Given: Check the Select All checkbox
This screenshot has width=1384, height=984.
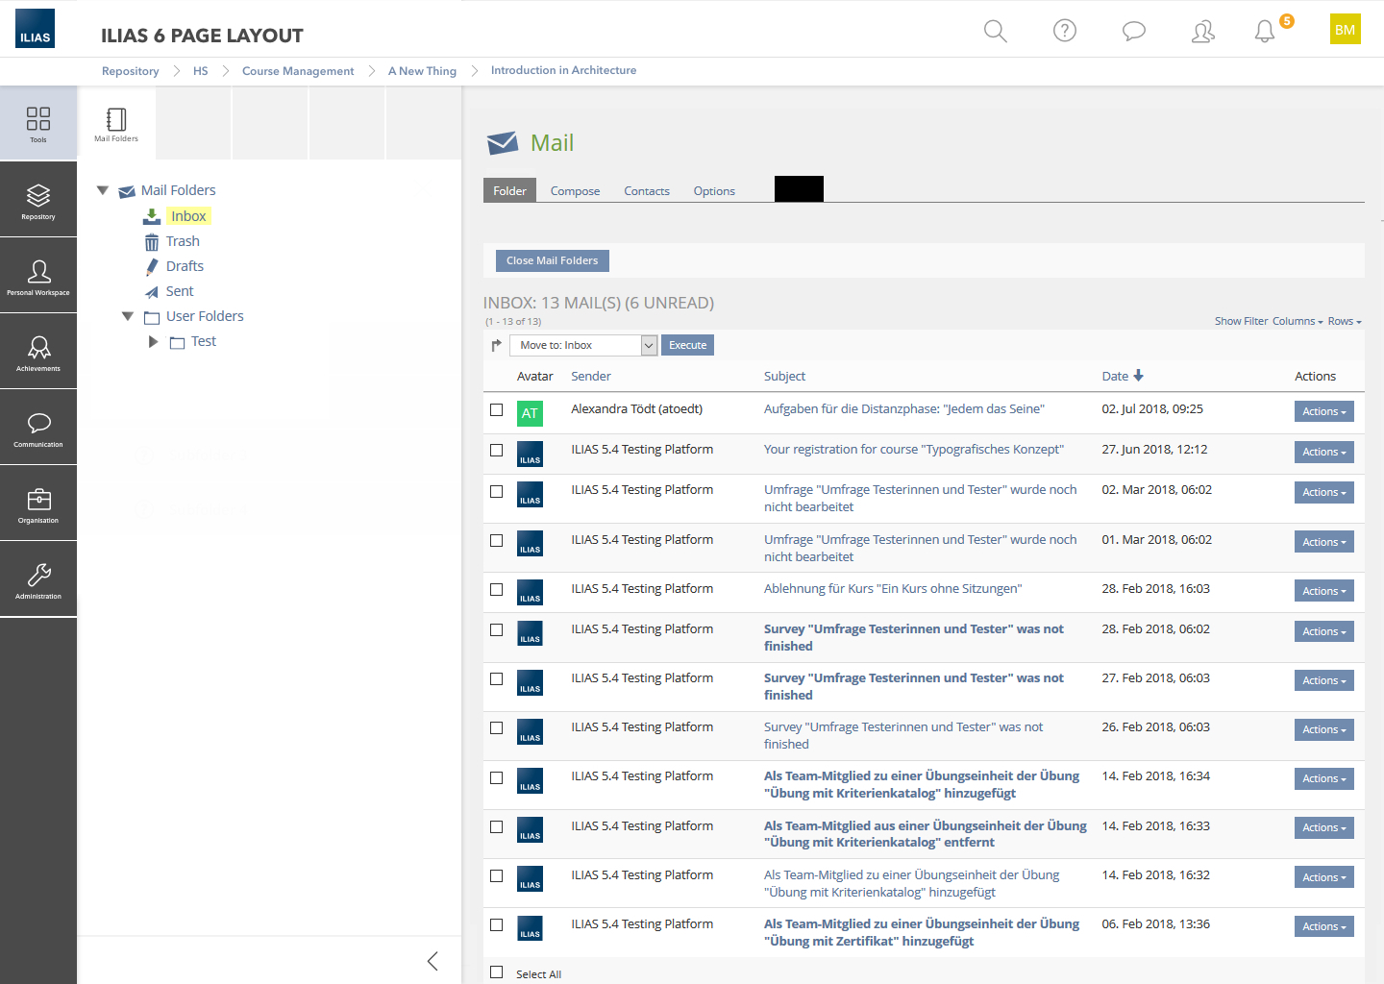Looking at the screenshot, I should tap(497, 972).
